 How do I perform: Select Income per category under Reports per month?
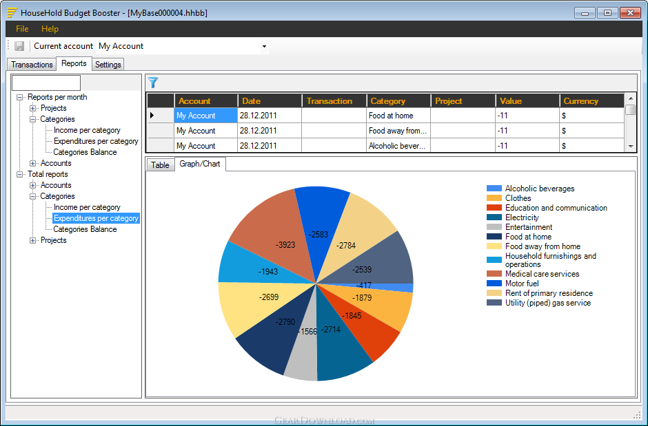point(87,130)
